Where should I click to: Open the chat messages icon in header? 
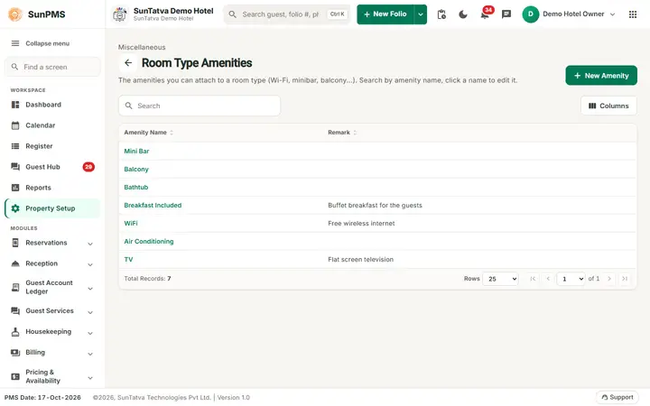point(506,14)
